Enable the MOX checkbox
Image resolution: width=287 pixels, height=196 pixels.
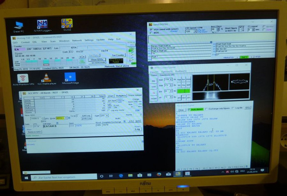click(x=151, y=33)
